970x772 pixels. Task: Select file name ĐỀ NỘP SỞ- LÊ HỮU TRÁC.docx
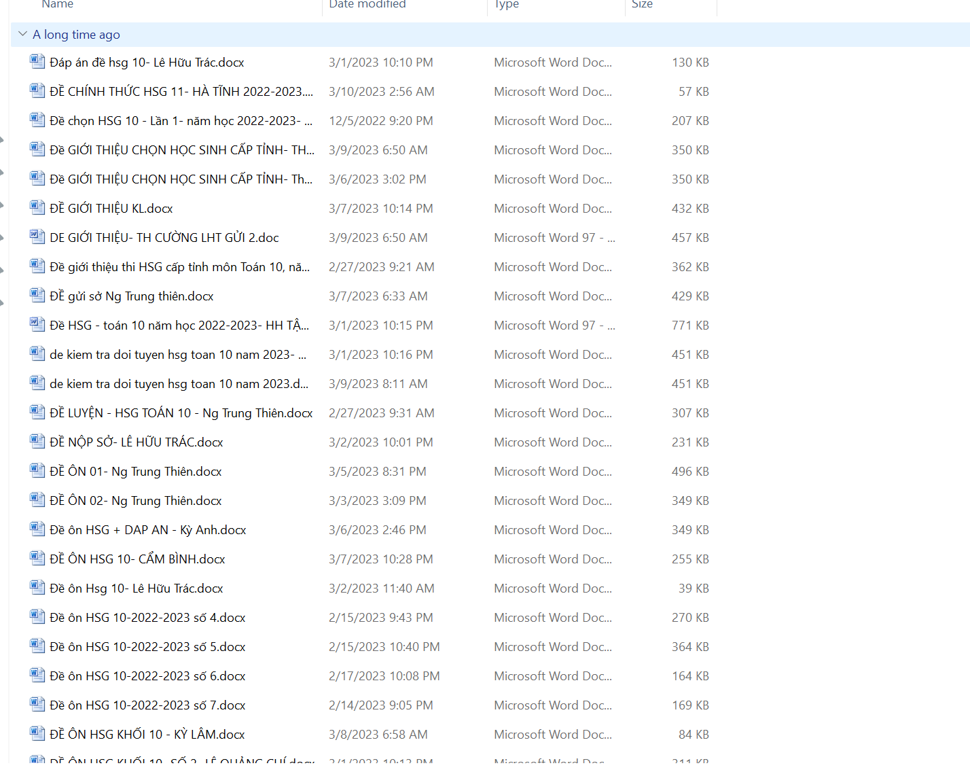(x=137, y=442)
